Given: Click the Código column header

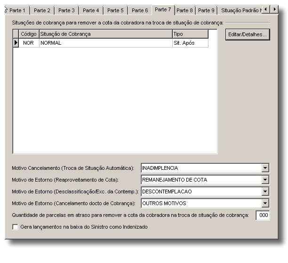Looking at the screenshot, I should pos(29,34).
